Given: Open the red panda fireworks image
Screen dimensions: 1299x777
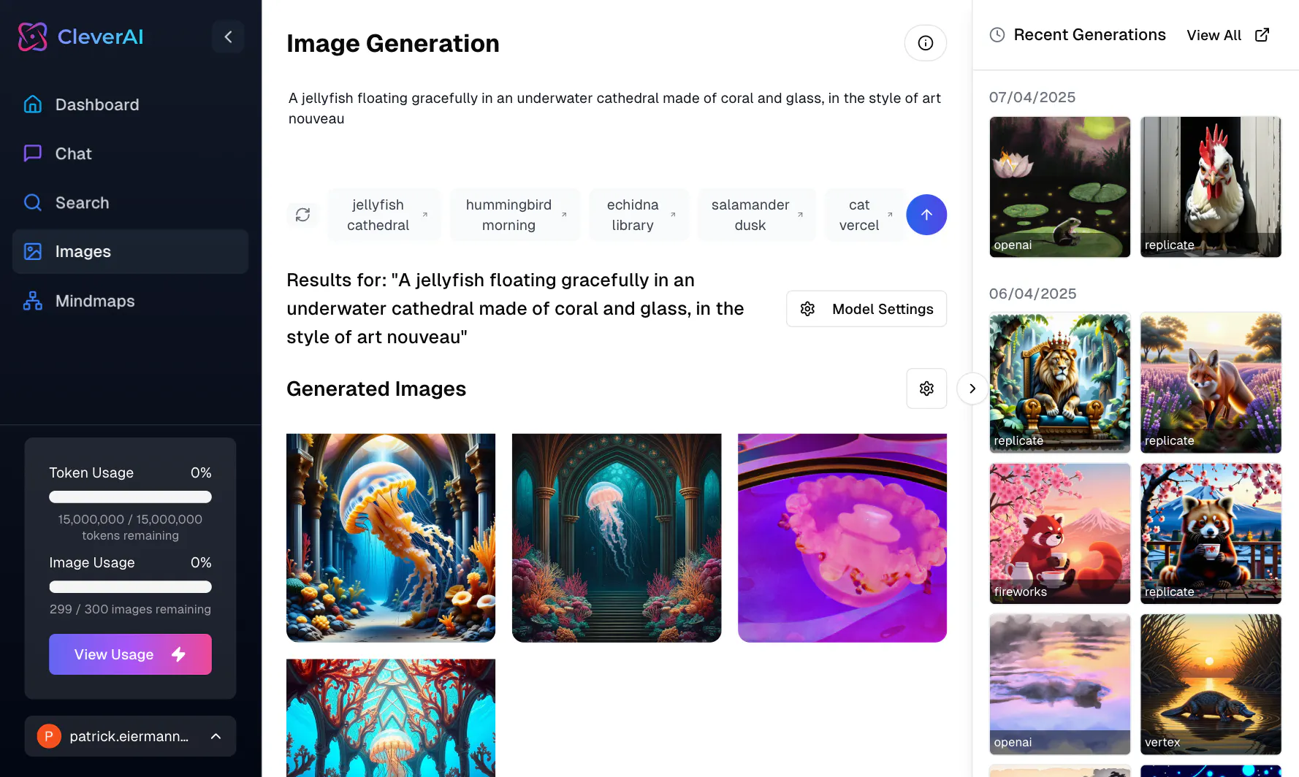Looking at the screenshot, I should [x=1060, y=534].
